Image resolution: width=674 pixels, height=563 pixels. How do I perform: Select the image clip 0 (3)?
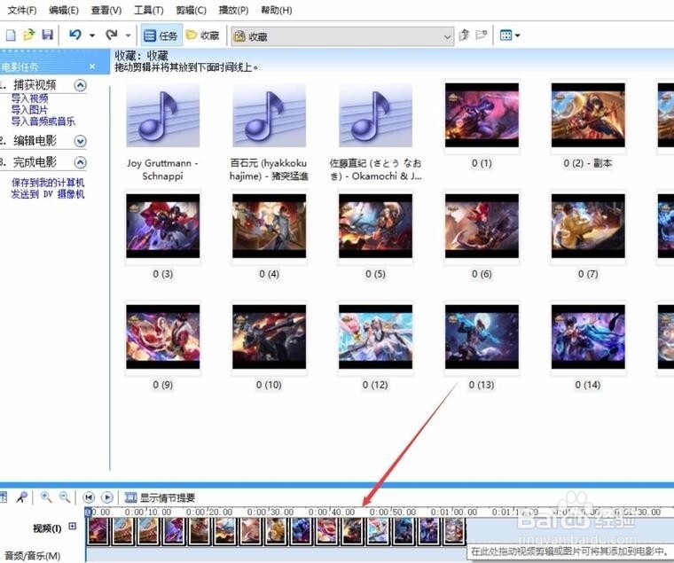[x=163, y=226]
